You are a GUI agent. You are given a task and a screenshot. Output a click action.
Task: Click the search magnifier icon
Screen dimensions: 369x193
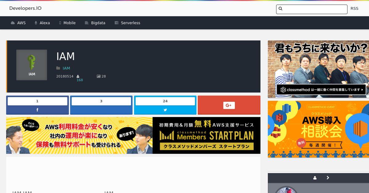tap(280, 9)
